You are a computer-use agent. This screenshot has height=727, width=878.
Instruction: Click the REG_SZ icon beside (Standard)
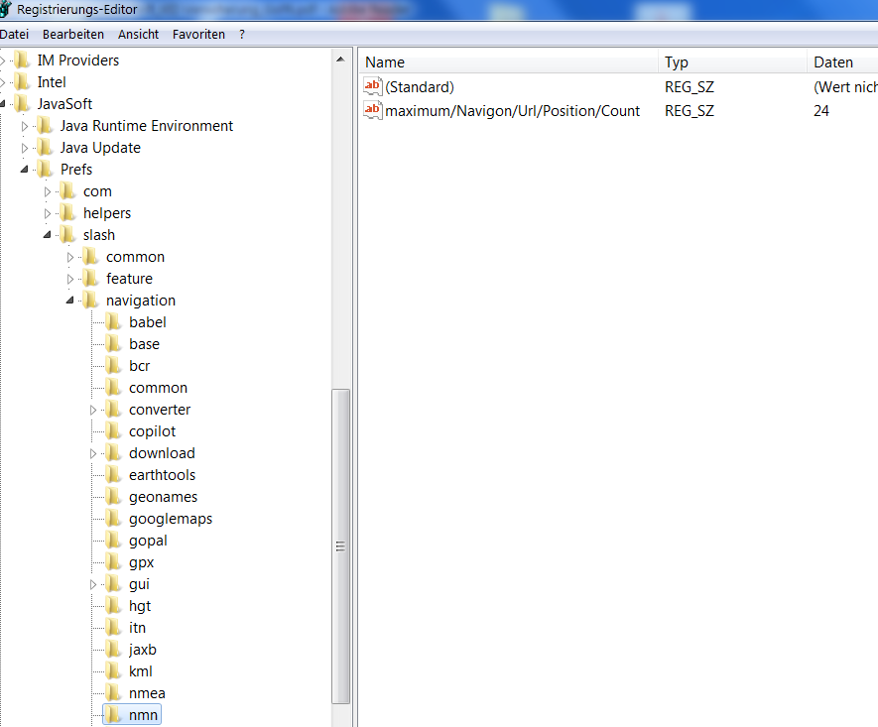click(x=373, y=87)
